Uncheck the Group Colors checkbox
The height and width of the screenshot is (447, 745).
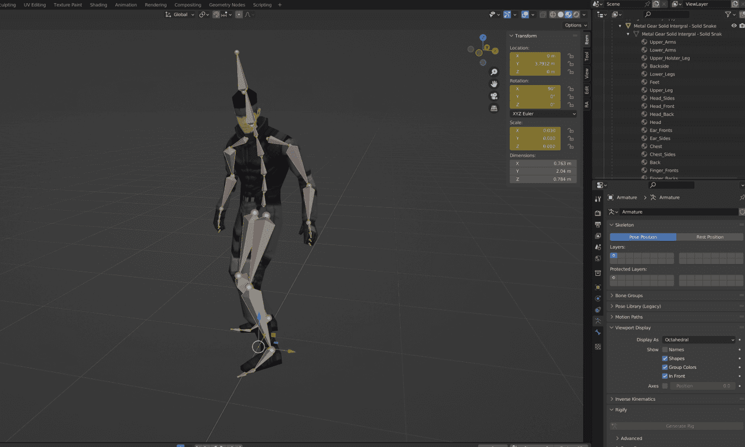click(665, 367)
